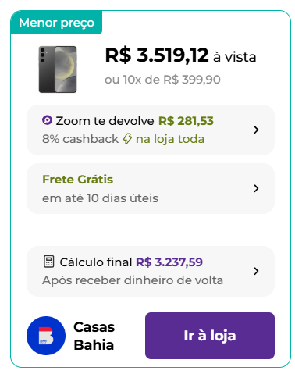
Task: Click the Casas Bahia store logo
Action: (46, 336)
